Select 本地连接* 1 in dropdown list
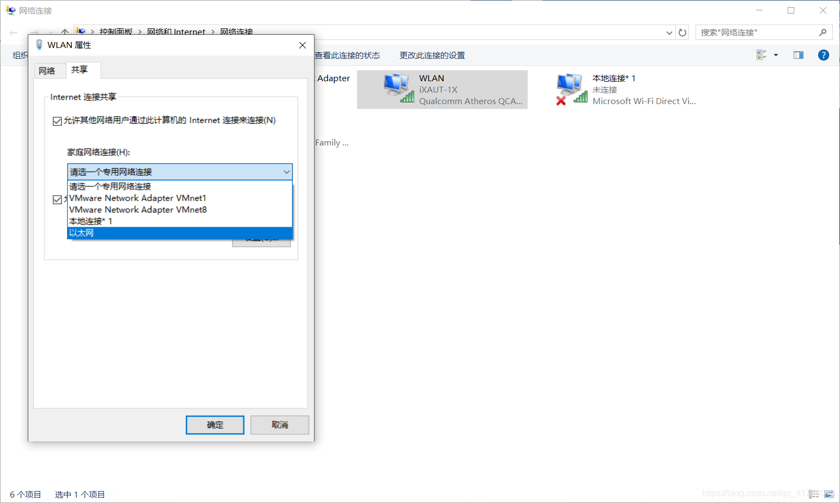The image size is (840, 503). 180,221
